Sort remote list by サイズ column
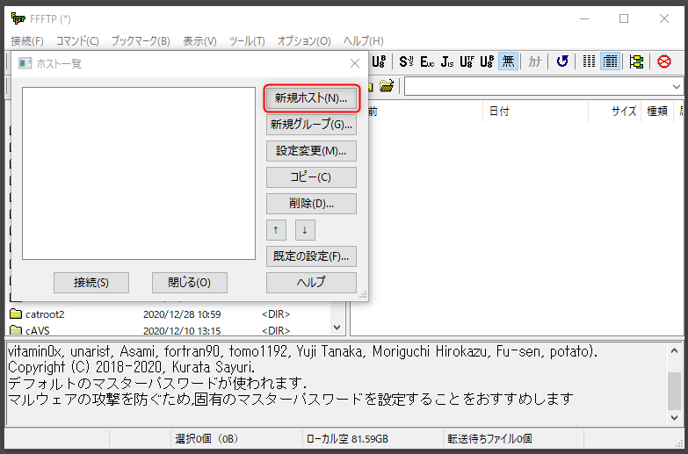The height and width of the screenshot is (454, 688). pos(615,112)
